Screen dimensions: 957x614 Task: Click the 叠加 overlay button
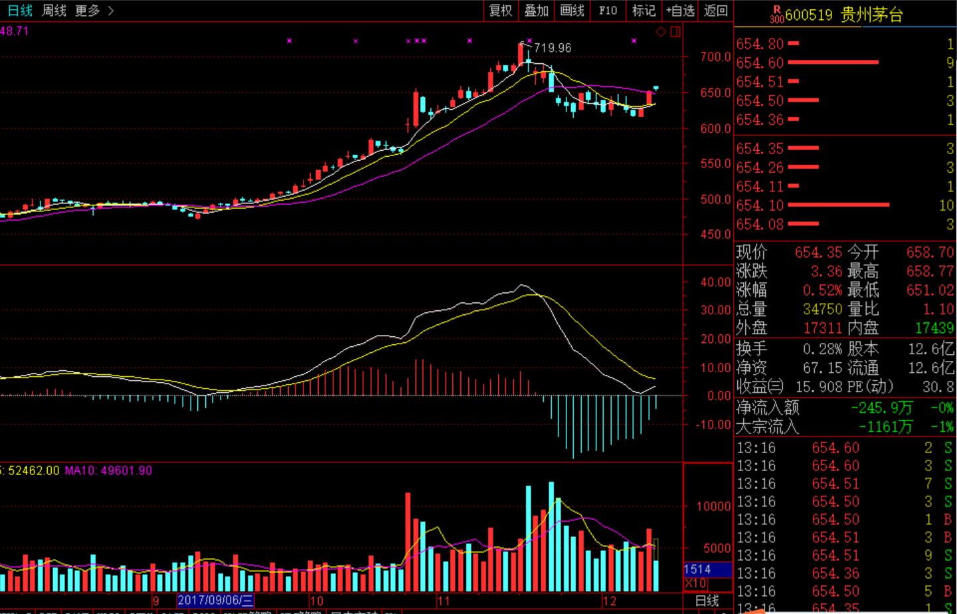[x=536, y=11]
